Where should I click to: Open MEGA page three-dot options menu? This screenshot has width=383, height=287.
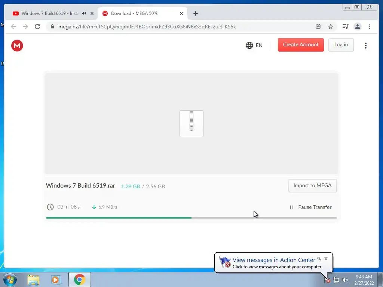click(366, 46)
